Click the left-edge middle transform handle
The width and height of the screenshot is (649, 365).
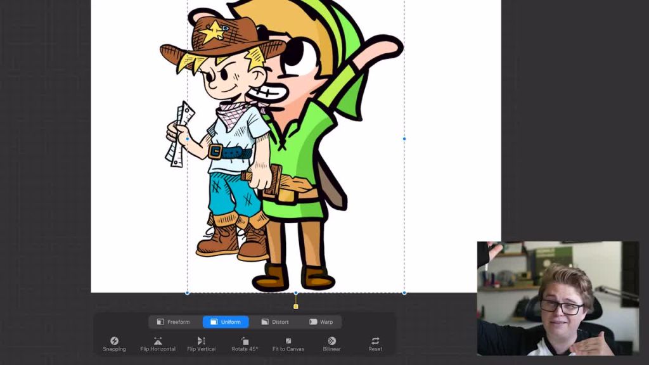click(188, 139)
